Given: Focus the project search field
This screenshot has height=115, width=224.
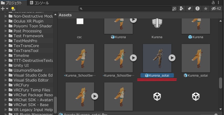Looking at the screenshot, I should (x=125, y=9).
